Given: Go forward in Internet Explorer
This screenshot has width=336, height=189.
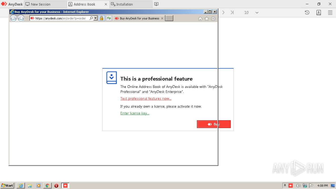Looking at the screenshot, I should pyautogui.click(x=21, y=18).
